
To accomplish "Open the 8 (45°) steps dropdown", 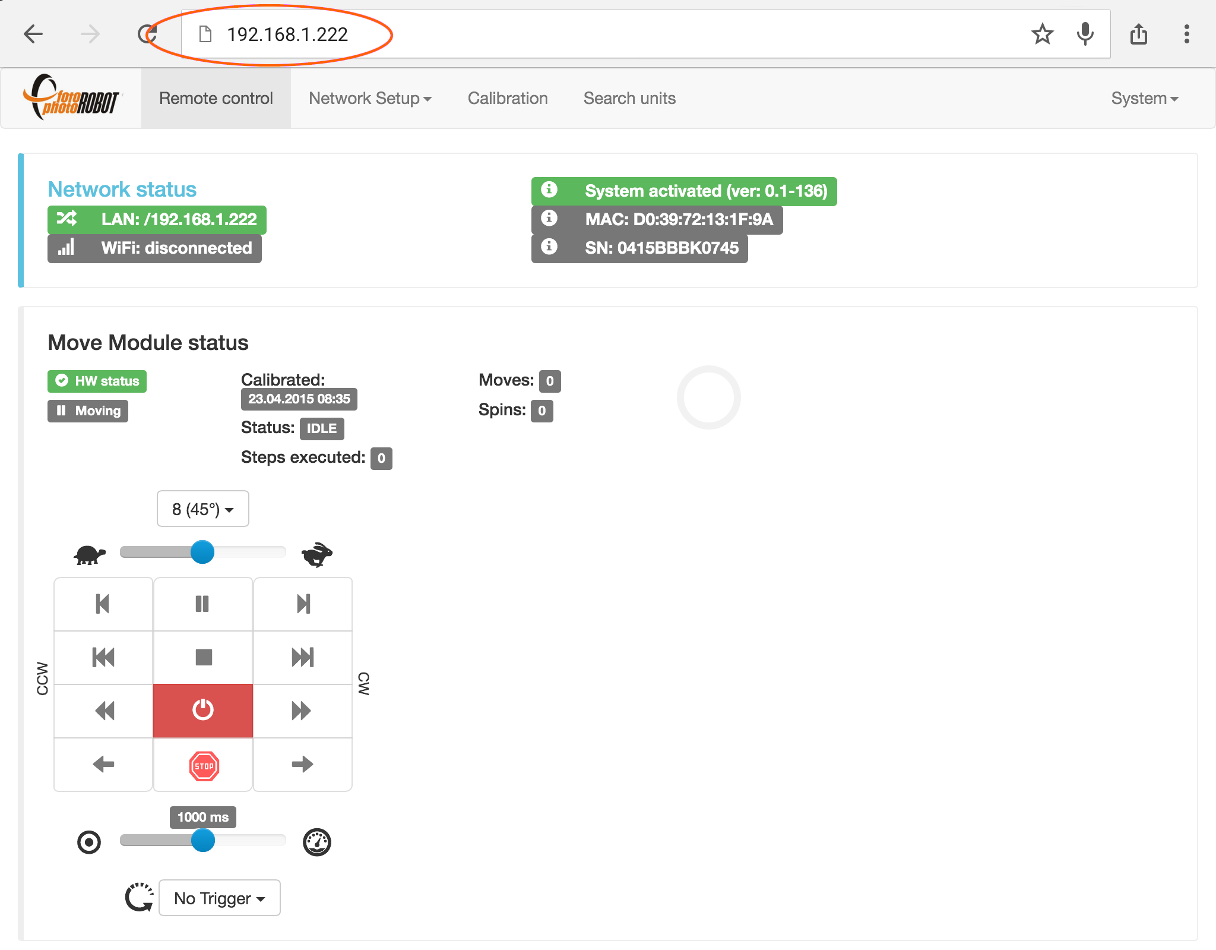I will (203, 509).
